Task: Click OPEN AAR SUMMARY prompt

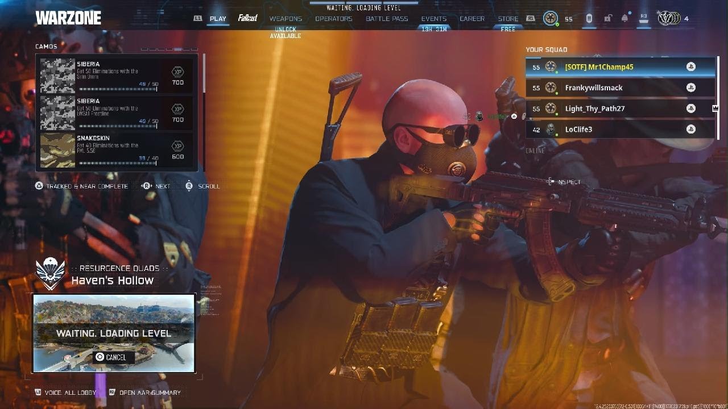Action: point(144,393)
